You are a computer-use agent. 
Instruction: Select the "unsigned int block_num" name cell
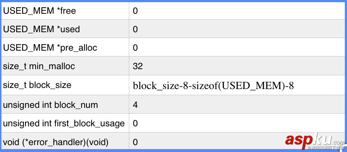pyautogui.click(x=50, y=105)
